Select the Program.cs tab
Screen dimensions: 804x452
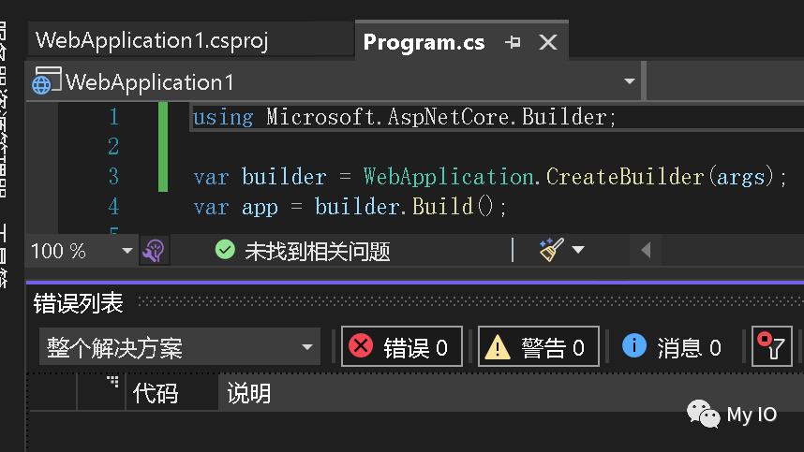[424, 42]
